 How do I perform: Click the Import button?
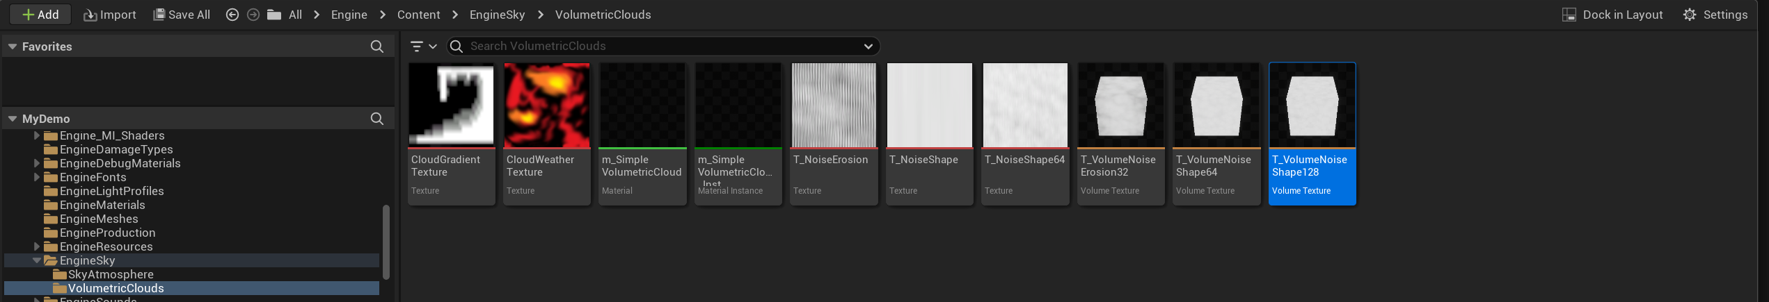pyautogui.click(x=110, y=15)
